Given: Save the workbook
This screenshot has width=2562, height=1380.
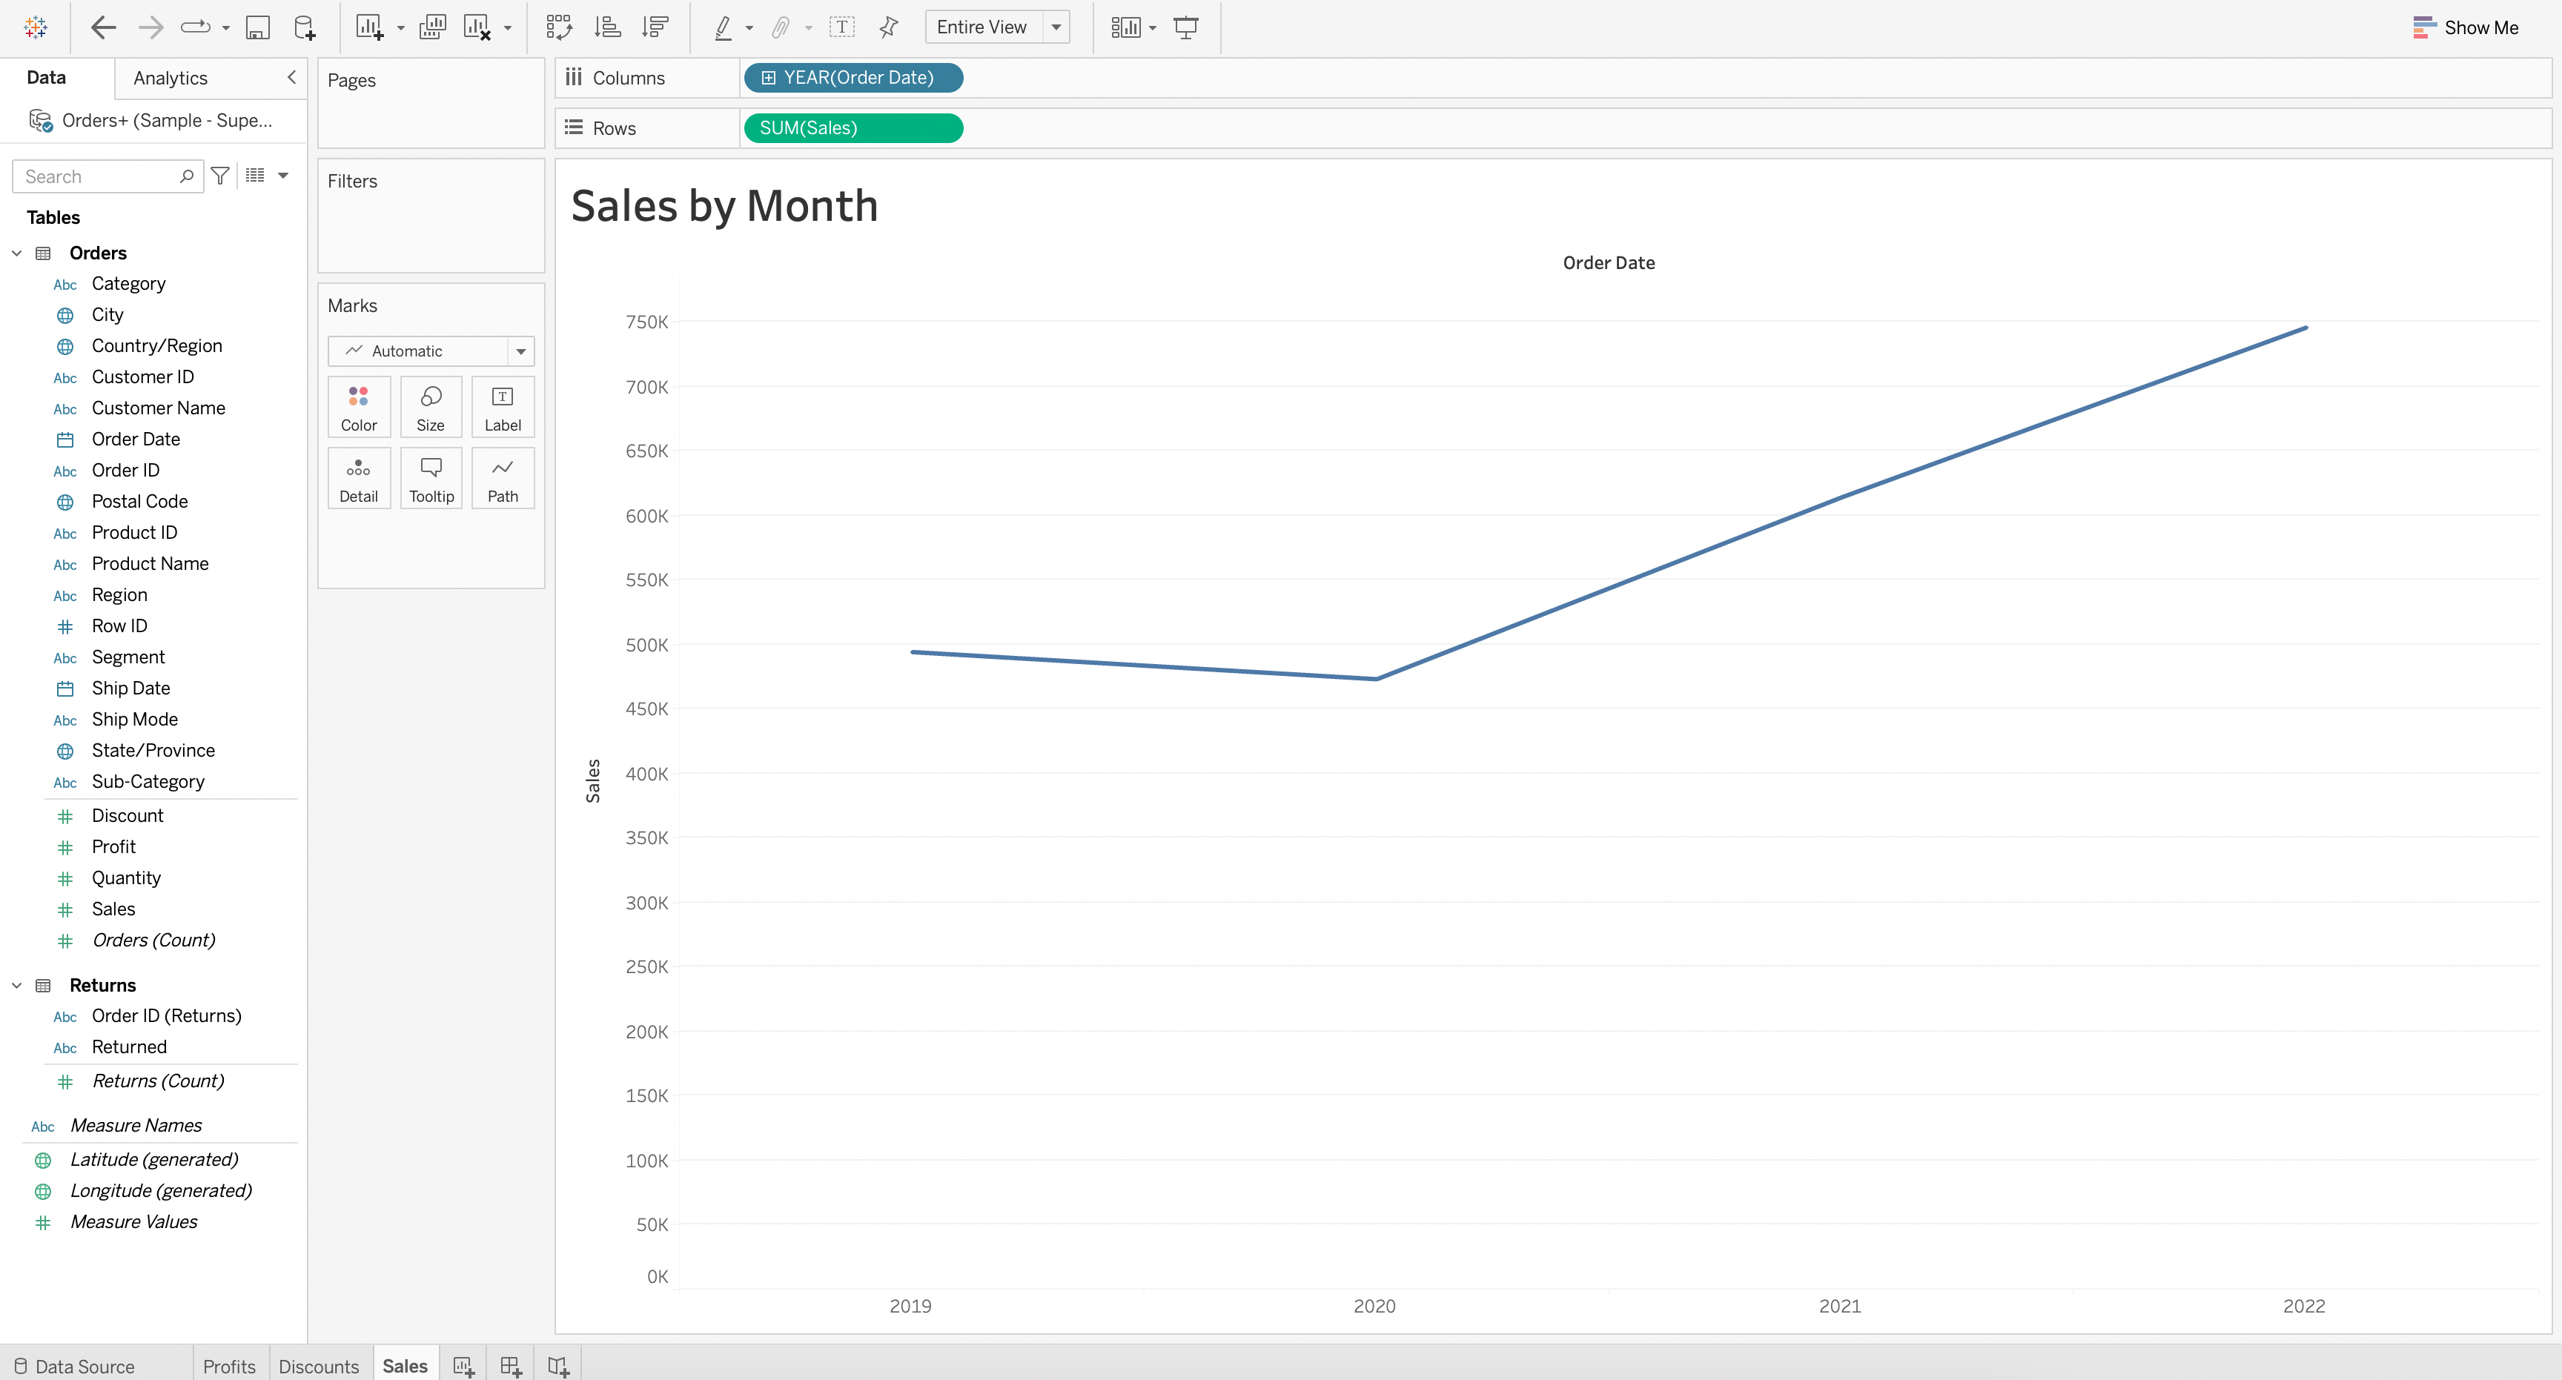Looking at the screenshot, I should tap(257, 27).
